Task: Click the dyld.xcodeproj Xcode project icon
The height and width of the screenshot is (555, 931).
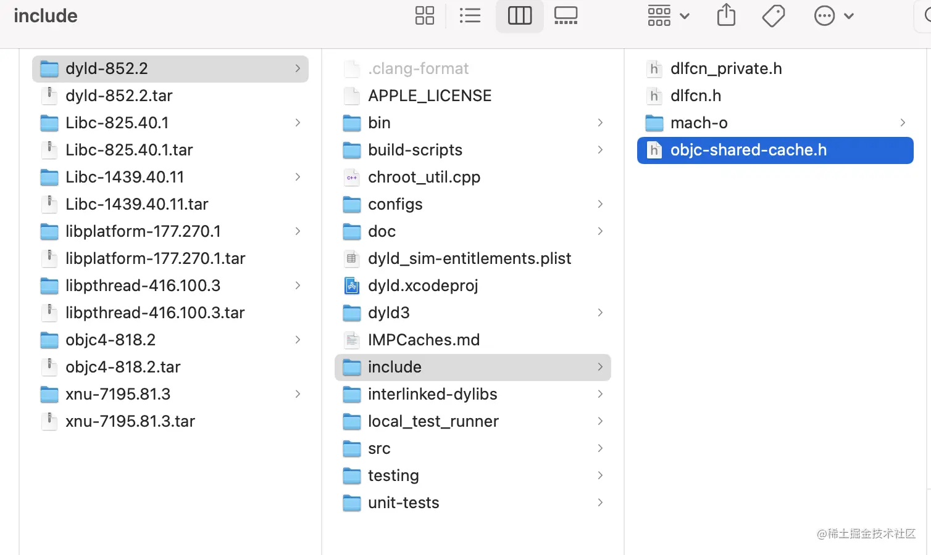Action: point(352,286)
